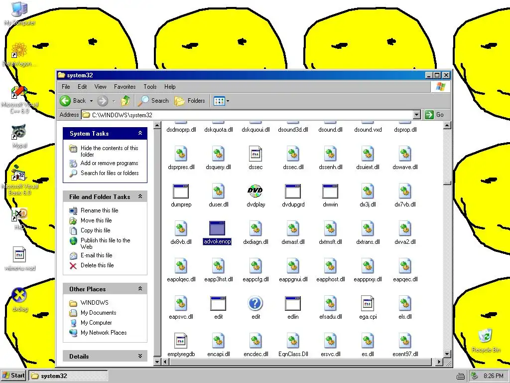Click Rename this file link
The image size is (510, 383).
99,210
